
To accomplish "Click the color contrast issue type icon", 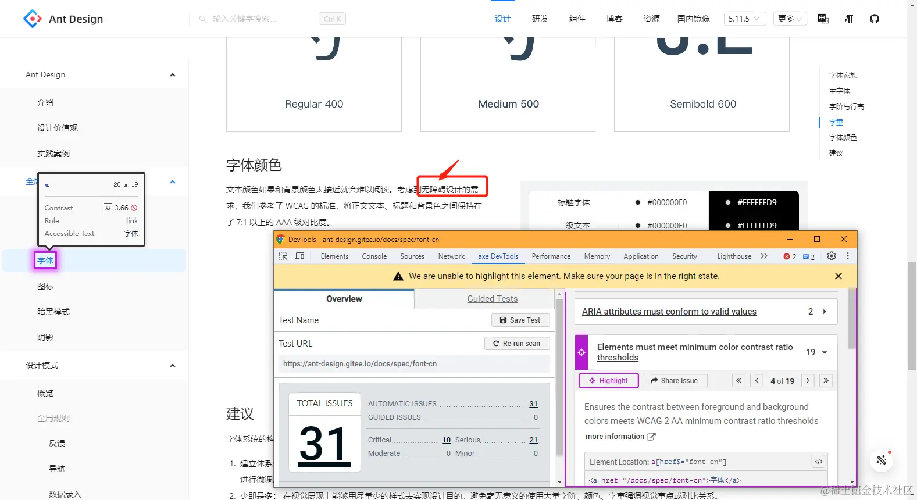I will click(x=581, y=352).
